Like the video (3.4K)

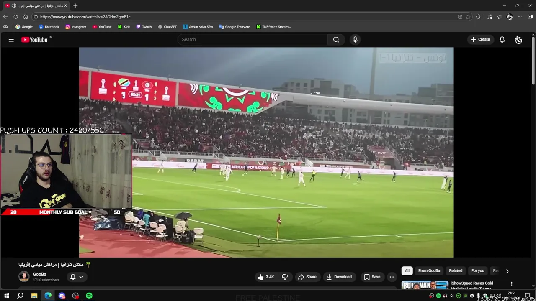[266, 277]
